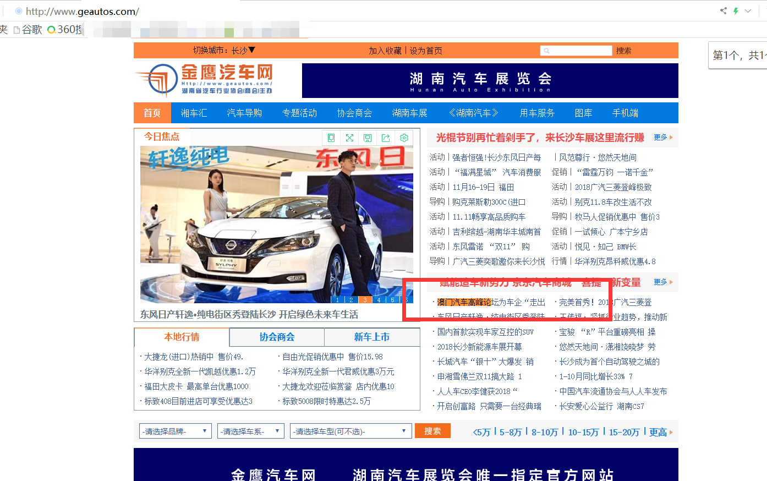Open 专题活动 navigation item
This screenshot has height=481, width=767.
coord(299,113)
